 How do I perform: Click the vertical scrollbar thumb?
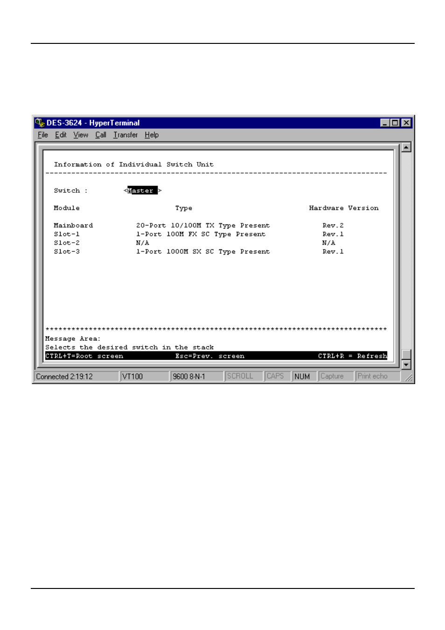(x=406, y=355)
